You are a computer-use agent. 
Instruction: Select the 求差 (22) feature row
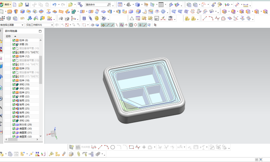[x=24, y=97]
